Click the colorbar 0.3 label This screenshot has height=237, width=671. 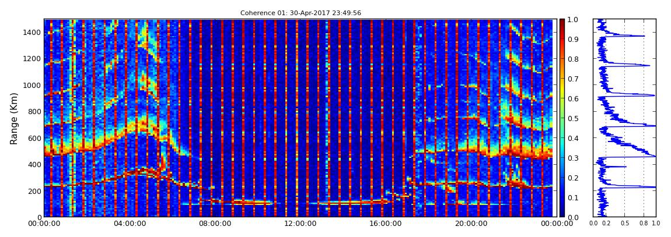pos(572,158)
